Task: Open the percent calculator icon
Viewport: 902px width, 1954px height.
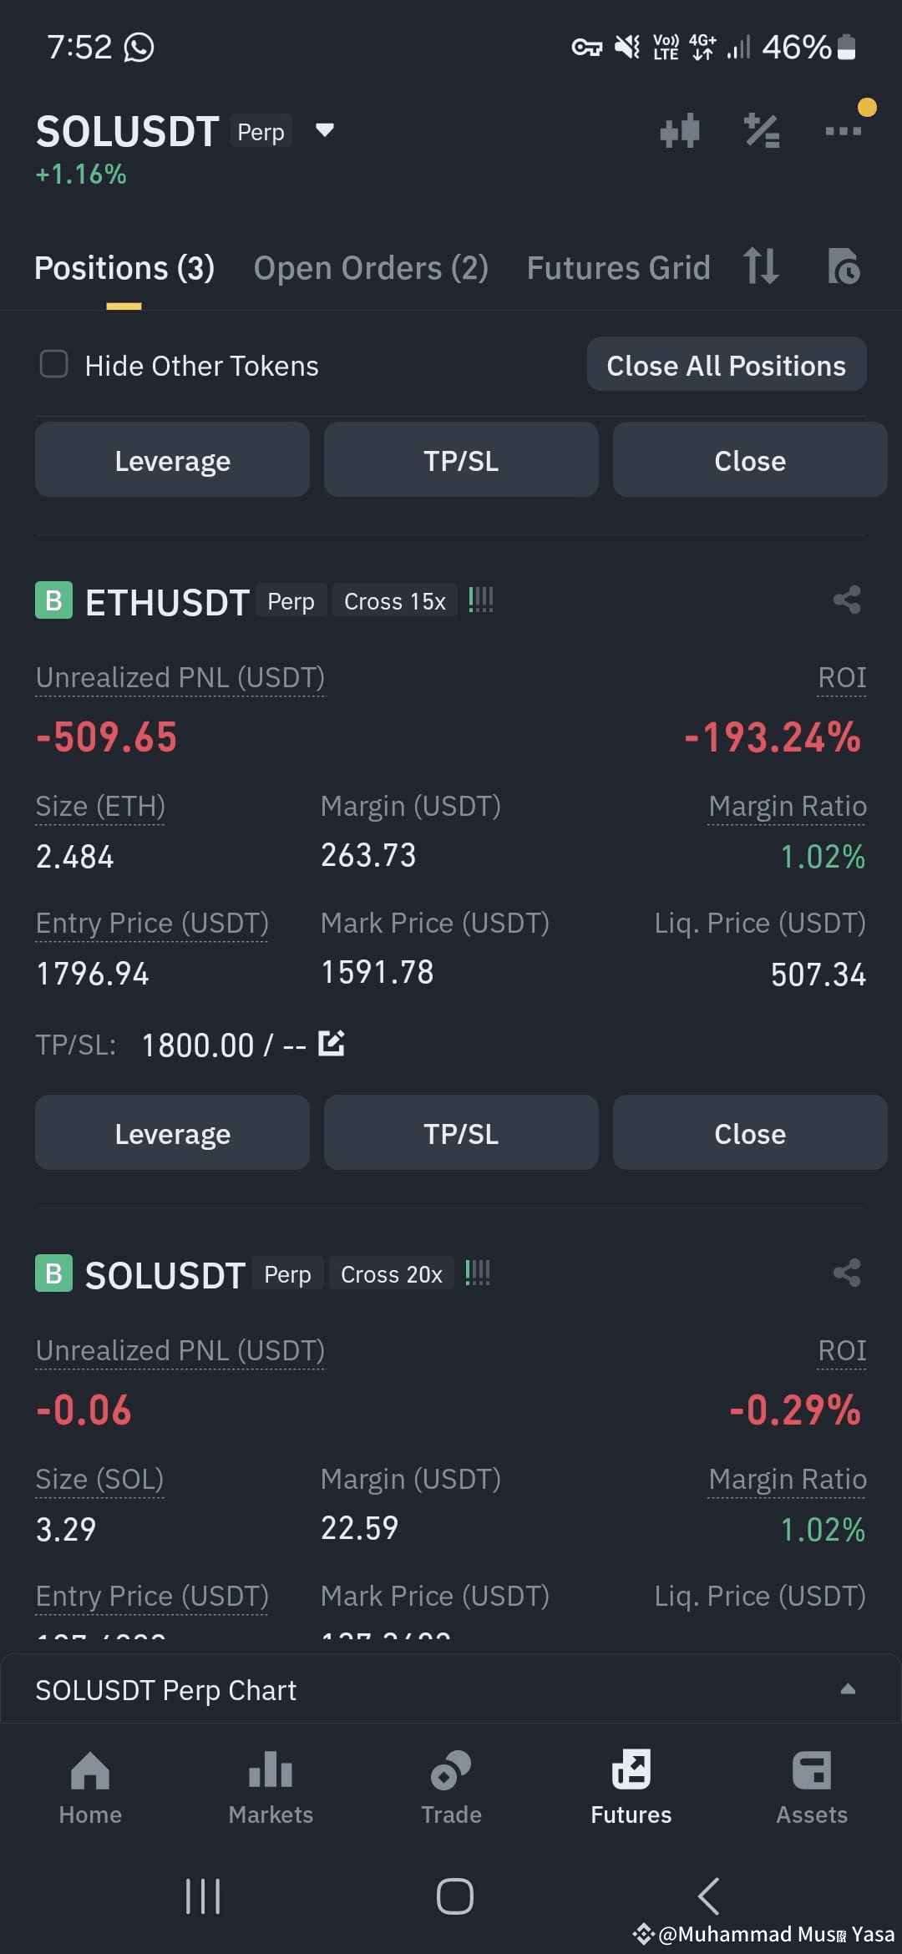Action: click(762, 131)
